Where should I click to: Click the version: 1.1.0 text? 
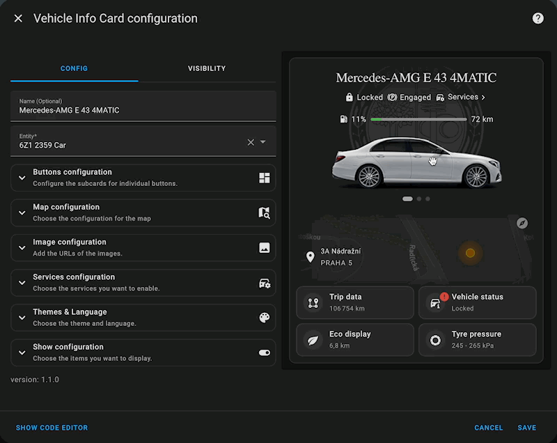click(35, 380)
